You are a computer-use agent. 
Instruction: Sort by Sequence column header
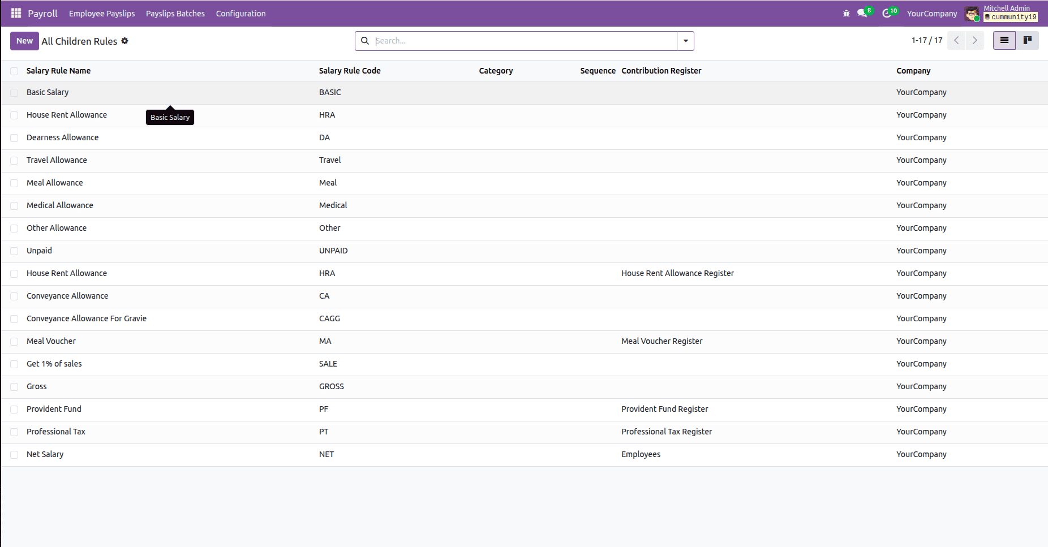pyautogui.click(x=598, y=71)
